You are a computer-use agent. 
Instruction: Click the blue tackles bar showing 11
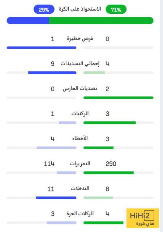pos(56,198)
